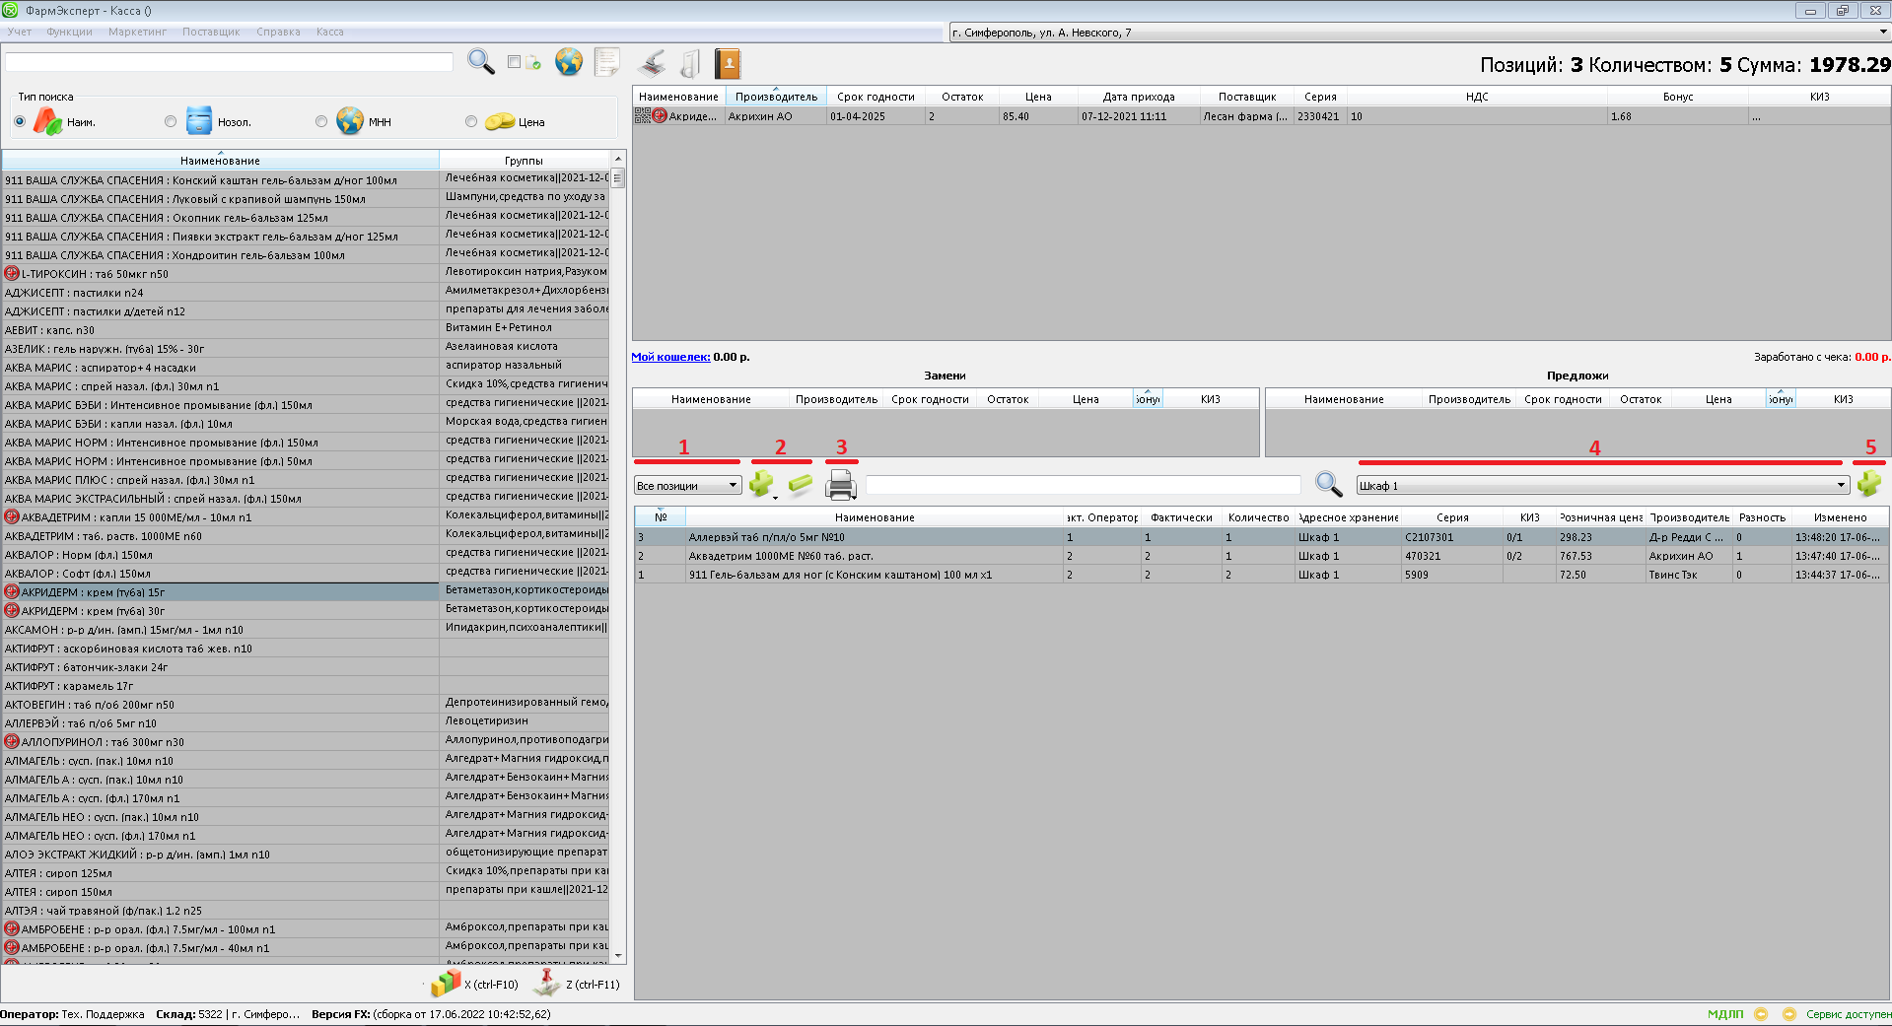The width and height of the screenshot is (1892, 1026).
Task: Click the product name search input field at top
Action: 229,62
